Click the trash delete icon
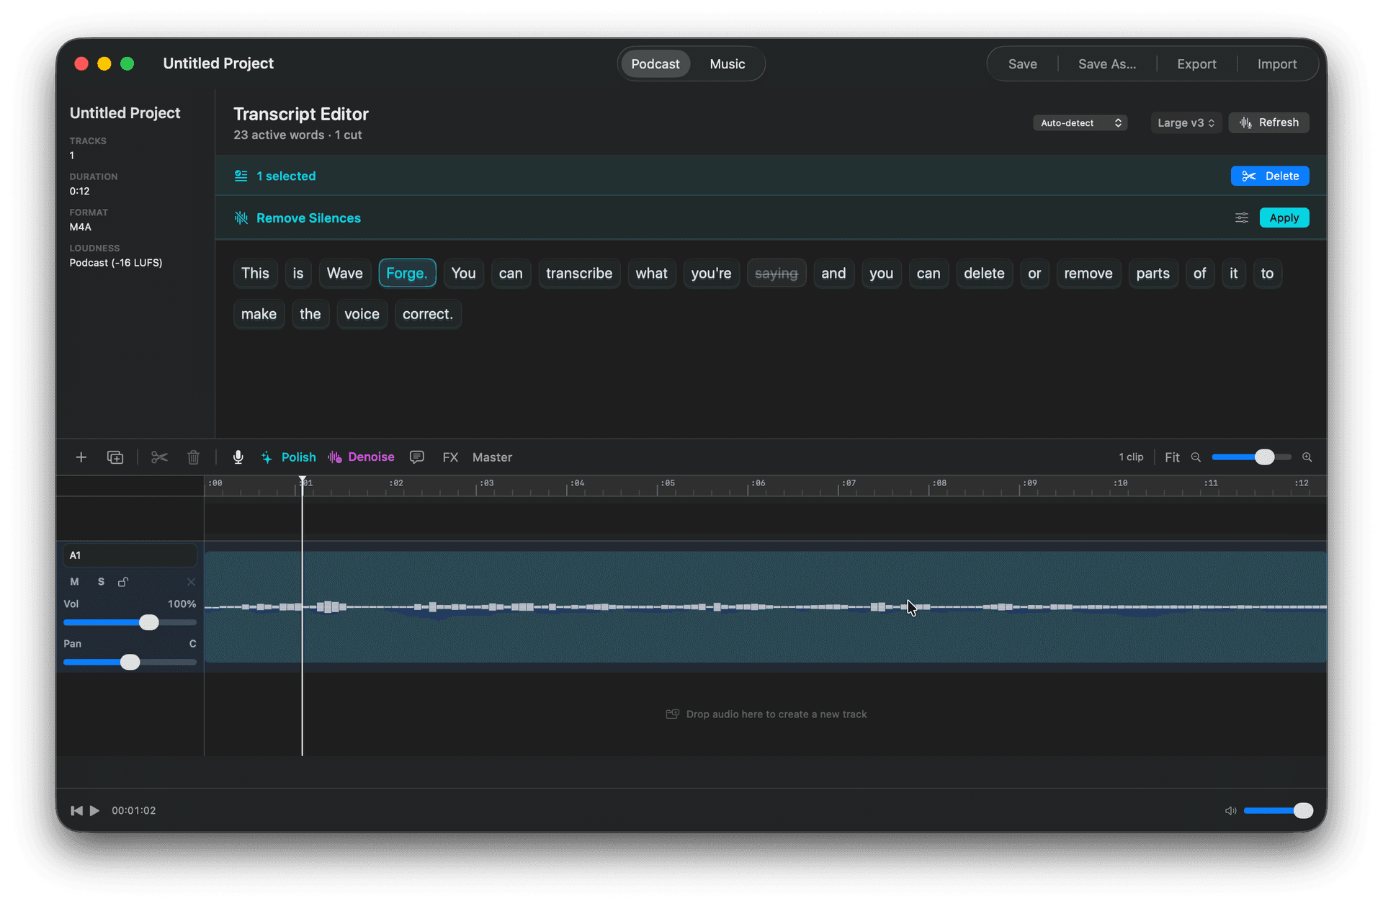 pyautogui.click(x=193, y=457)
